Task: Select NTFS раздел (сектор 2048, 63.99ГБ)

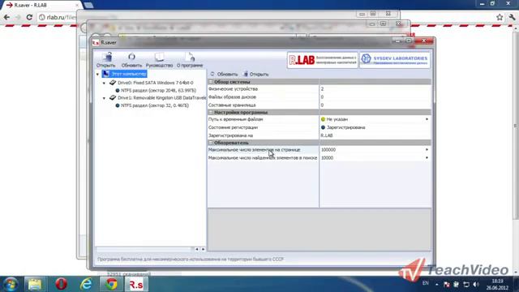Action: tap(159, 90)
